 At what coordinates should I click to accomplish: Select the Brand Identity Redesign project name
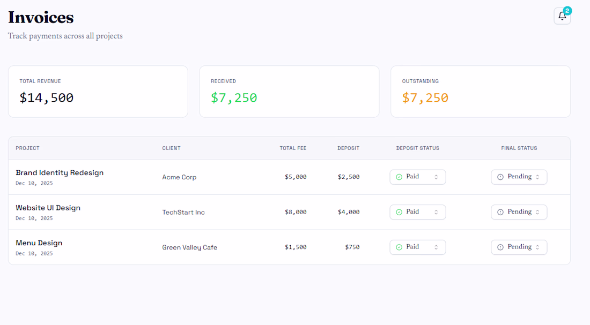click(60, 173)
